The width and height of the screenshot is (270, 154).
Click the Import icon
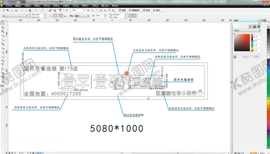pyautogui.click(x=50, y=10)
